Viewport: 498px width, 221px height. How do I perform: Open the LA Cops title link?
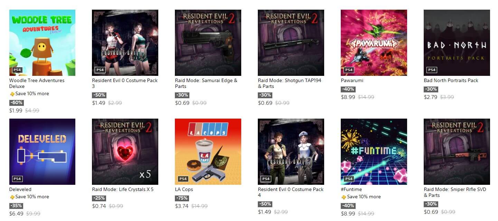coord(184,189)
